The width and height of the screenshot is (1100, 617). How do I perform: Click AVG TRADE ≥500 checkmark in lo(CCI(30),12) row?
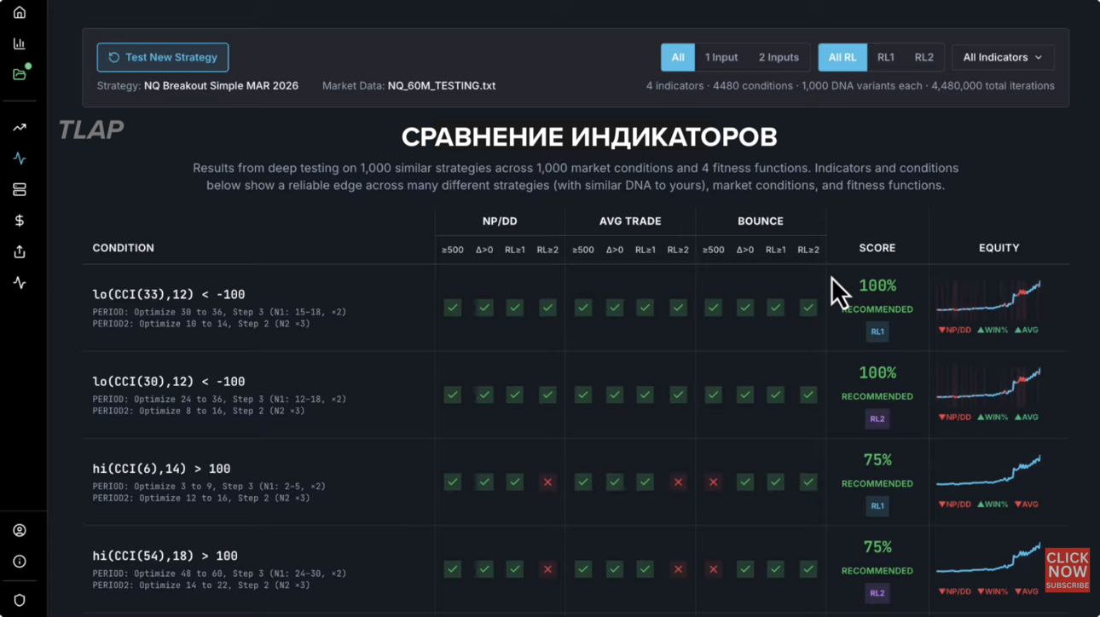tap(583, 395)
